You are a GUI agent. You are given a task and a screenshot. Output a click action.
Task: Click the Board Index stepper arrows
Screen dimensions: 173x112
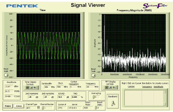[x=96, y=108]
